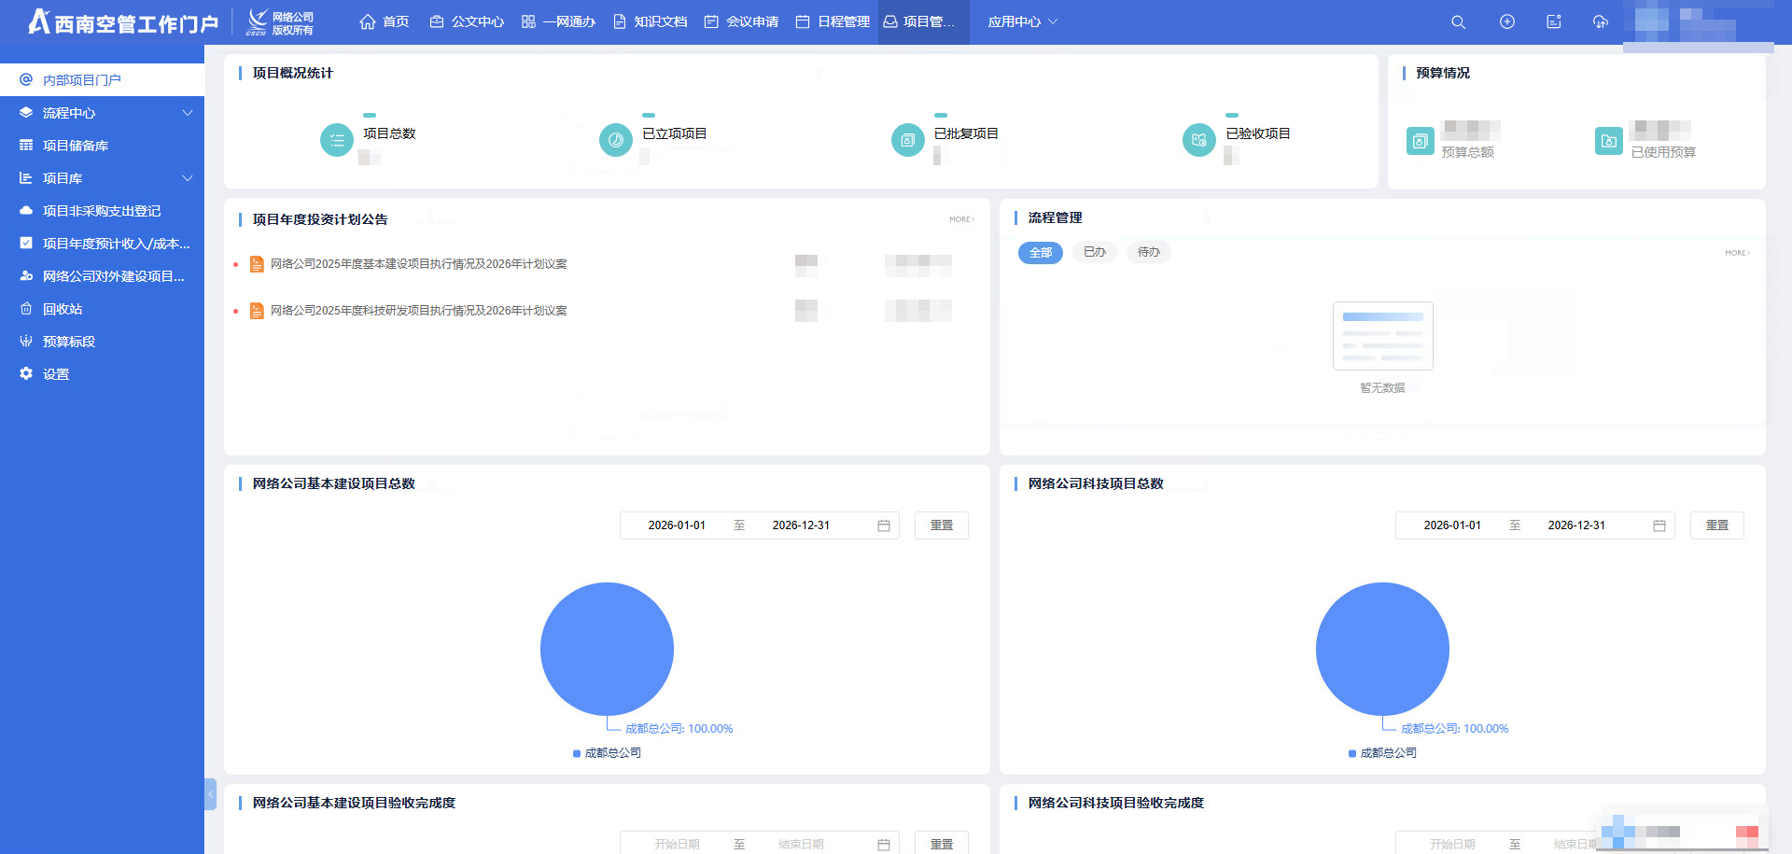Open calendar icon in 基本建设项目总数 date range

(884, 525)
